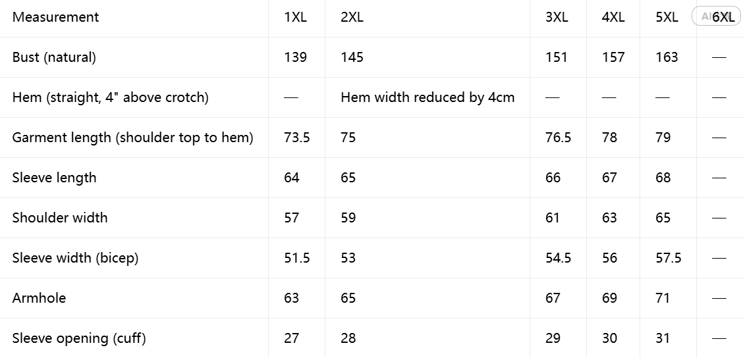Image resolution: width=745 pixels, height=358 pixels.
Task: Select the 1XL column header
Action: (x=296, y=17)
